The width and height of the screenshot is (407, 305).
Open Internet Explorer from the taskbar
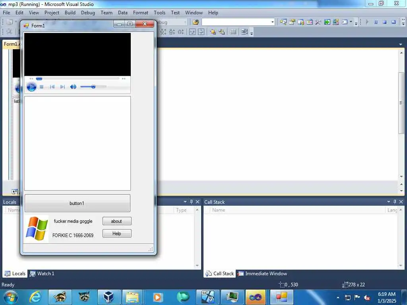click(x=35, y=297)
